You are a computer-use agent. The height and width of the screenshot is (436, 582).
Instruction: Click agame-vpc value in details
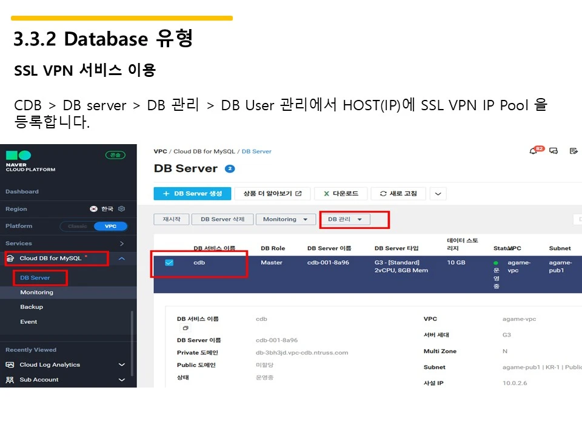tap(519, 319)
